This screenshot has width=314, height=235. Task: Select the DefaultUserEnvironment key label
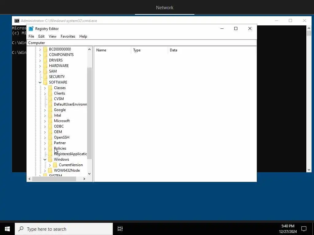coord(70,104)
